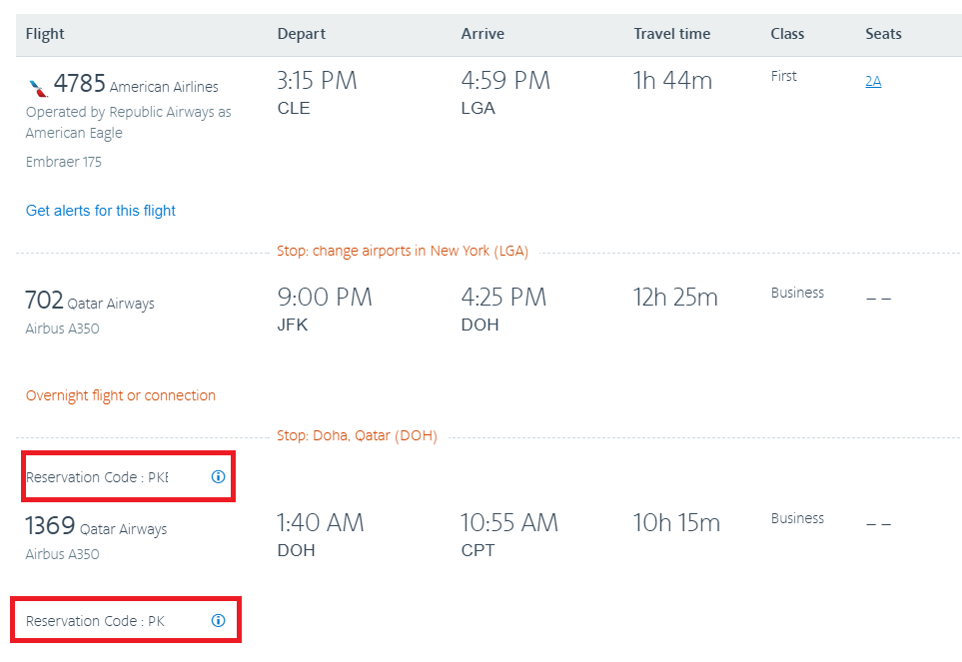Click the info icon beside second Reservation Code
The width and height of the screenshot is (962, 662).
(219, 620)
